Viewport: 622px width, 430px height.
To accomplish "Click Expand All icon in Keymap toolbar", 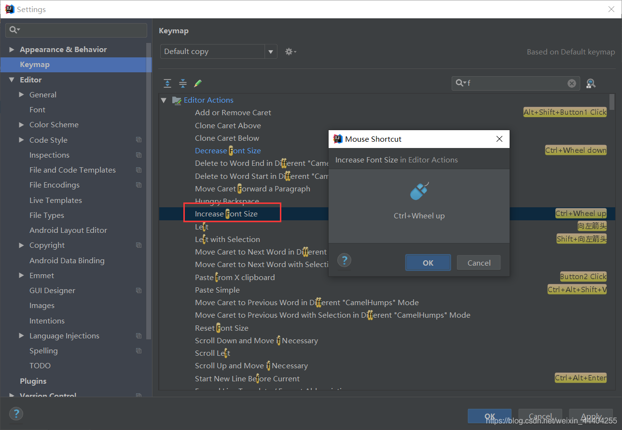I will point(167,83).
